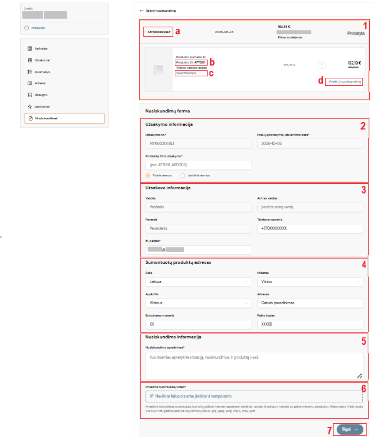Click the El. paštas email field
Image resolution: width=373 pixels, height=437 pixels.
tap(199, 250)
